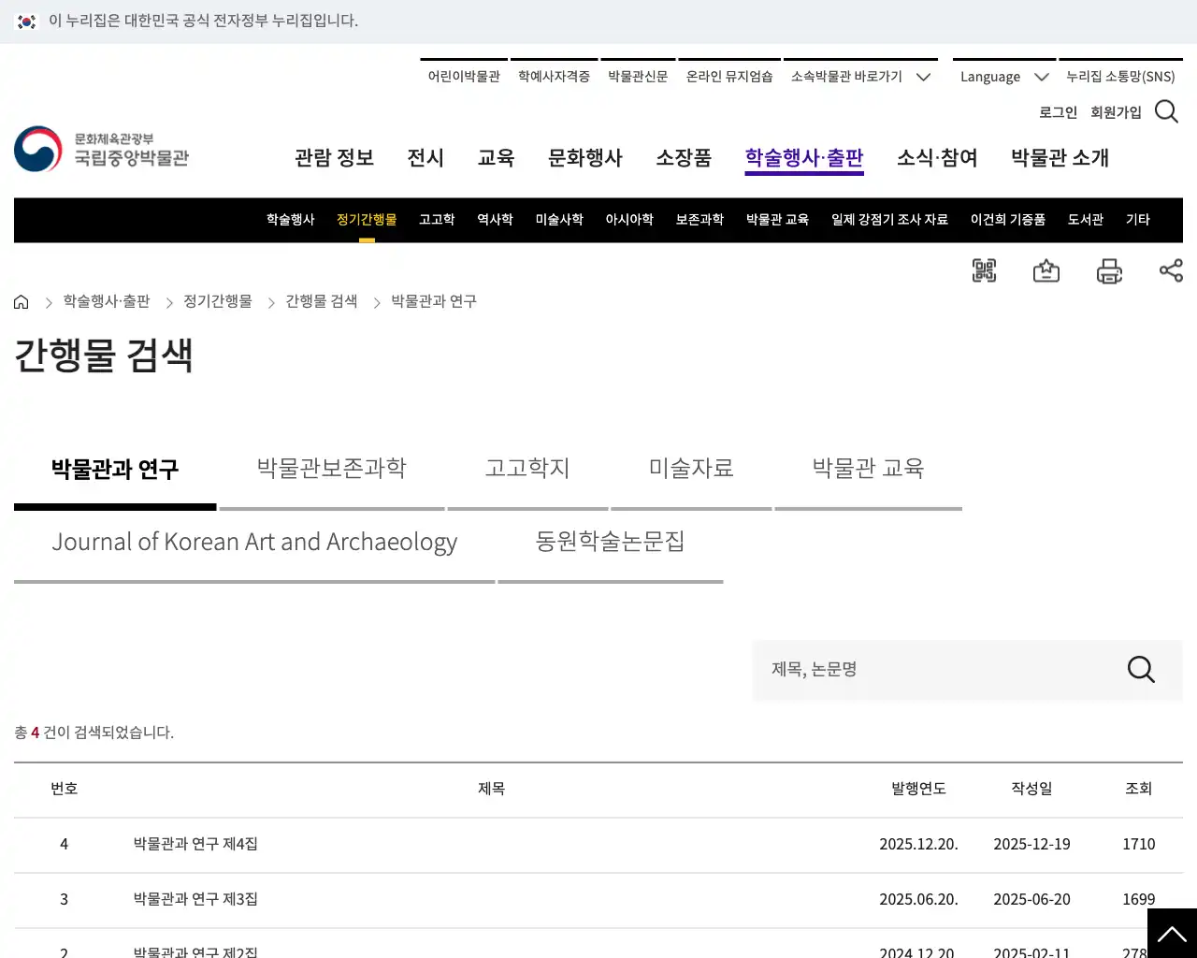Open the 문화행사 main menu

pyautogui.click(x=585, y=158)
